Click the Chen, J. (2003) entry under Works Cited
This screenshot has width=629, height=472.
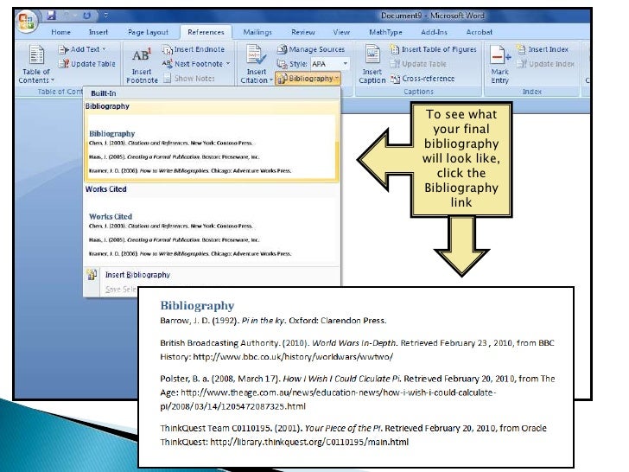[x=170, y=226]
